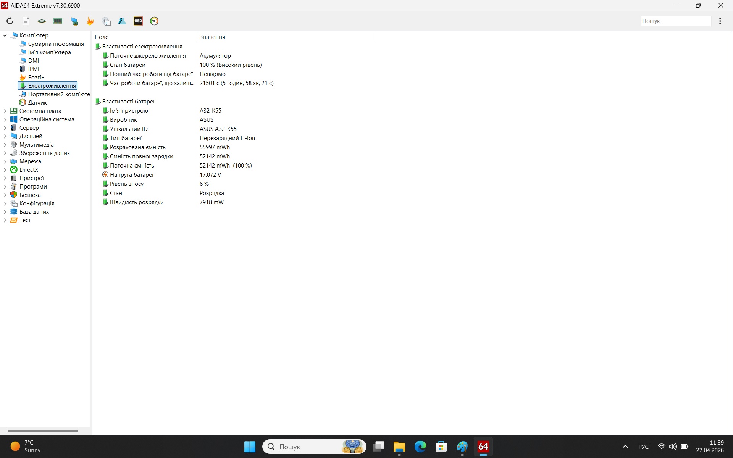Expand the Операційна система section
The image size is (733, 458).
5,119
